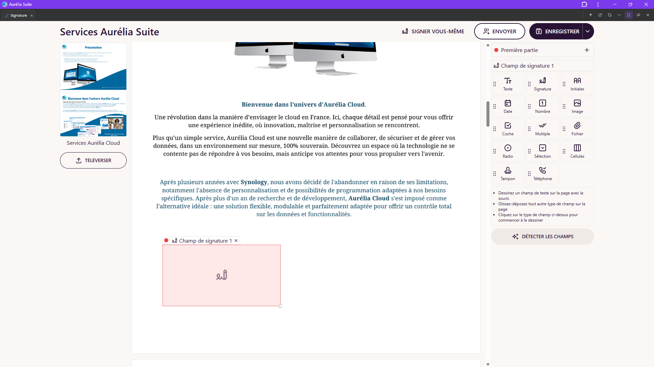Screen dimensions: 654x367
Task: Close the panel with the tab bar X icon
Action: (648, 15)
